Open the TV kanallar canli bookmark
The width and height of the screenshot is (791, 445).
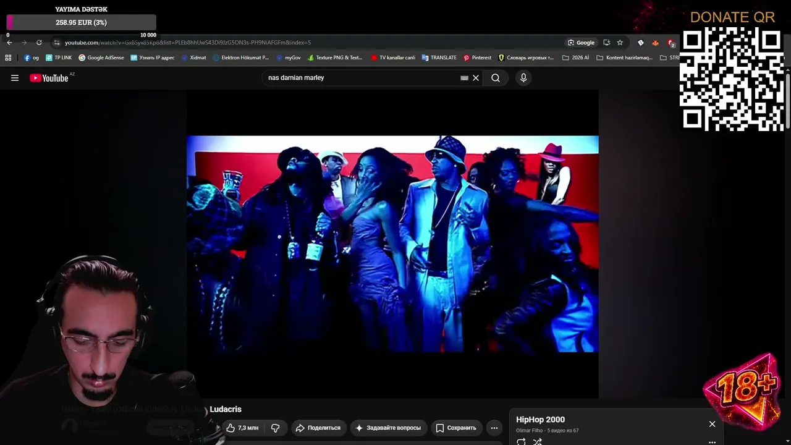[x=393, y=57]
